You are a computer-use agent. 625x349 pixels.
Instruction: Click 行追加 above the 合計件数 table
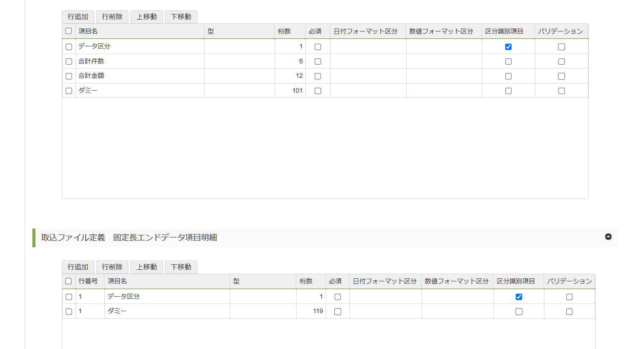[x=78, y=17]
